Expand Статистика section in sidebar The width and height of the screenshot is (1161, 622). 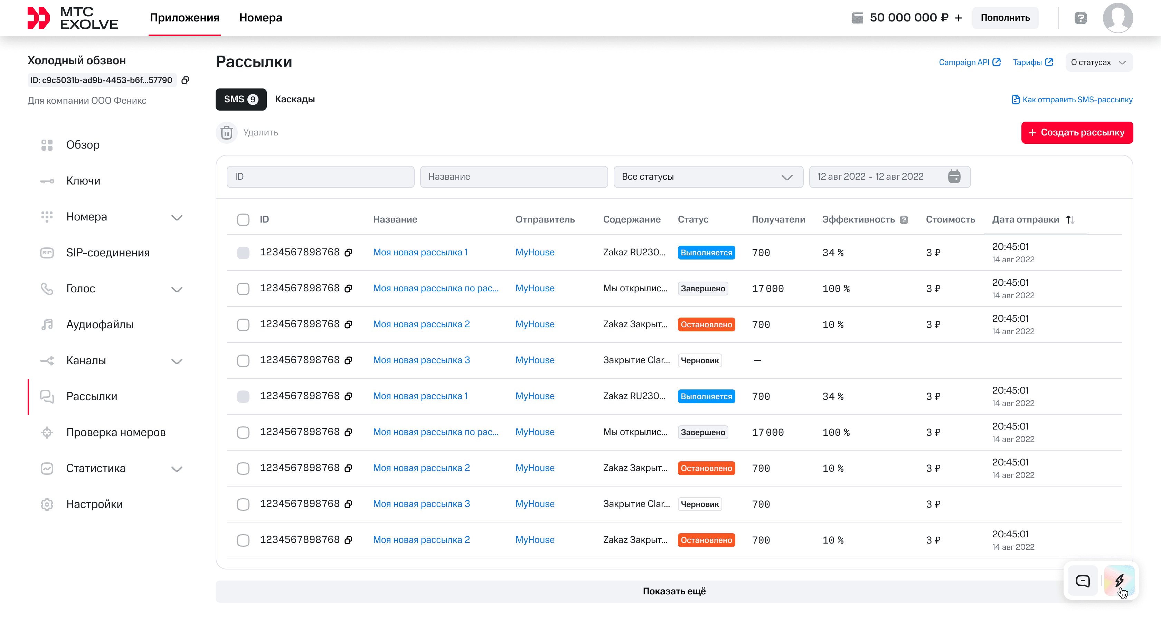click(x=177, y=469)
